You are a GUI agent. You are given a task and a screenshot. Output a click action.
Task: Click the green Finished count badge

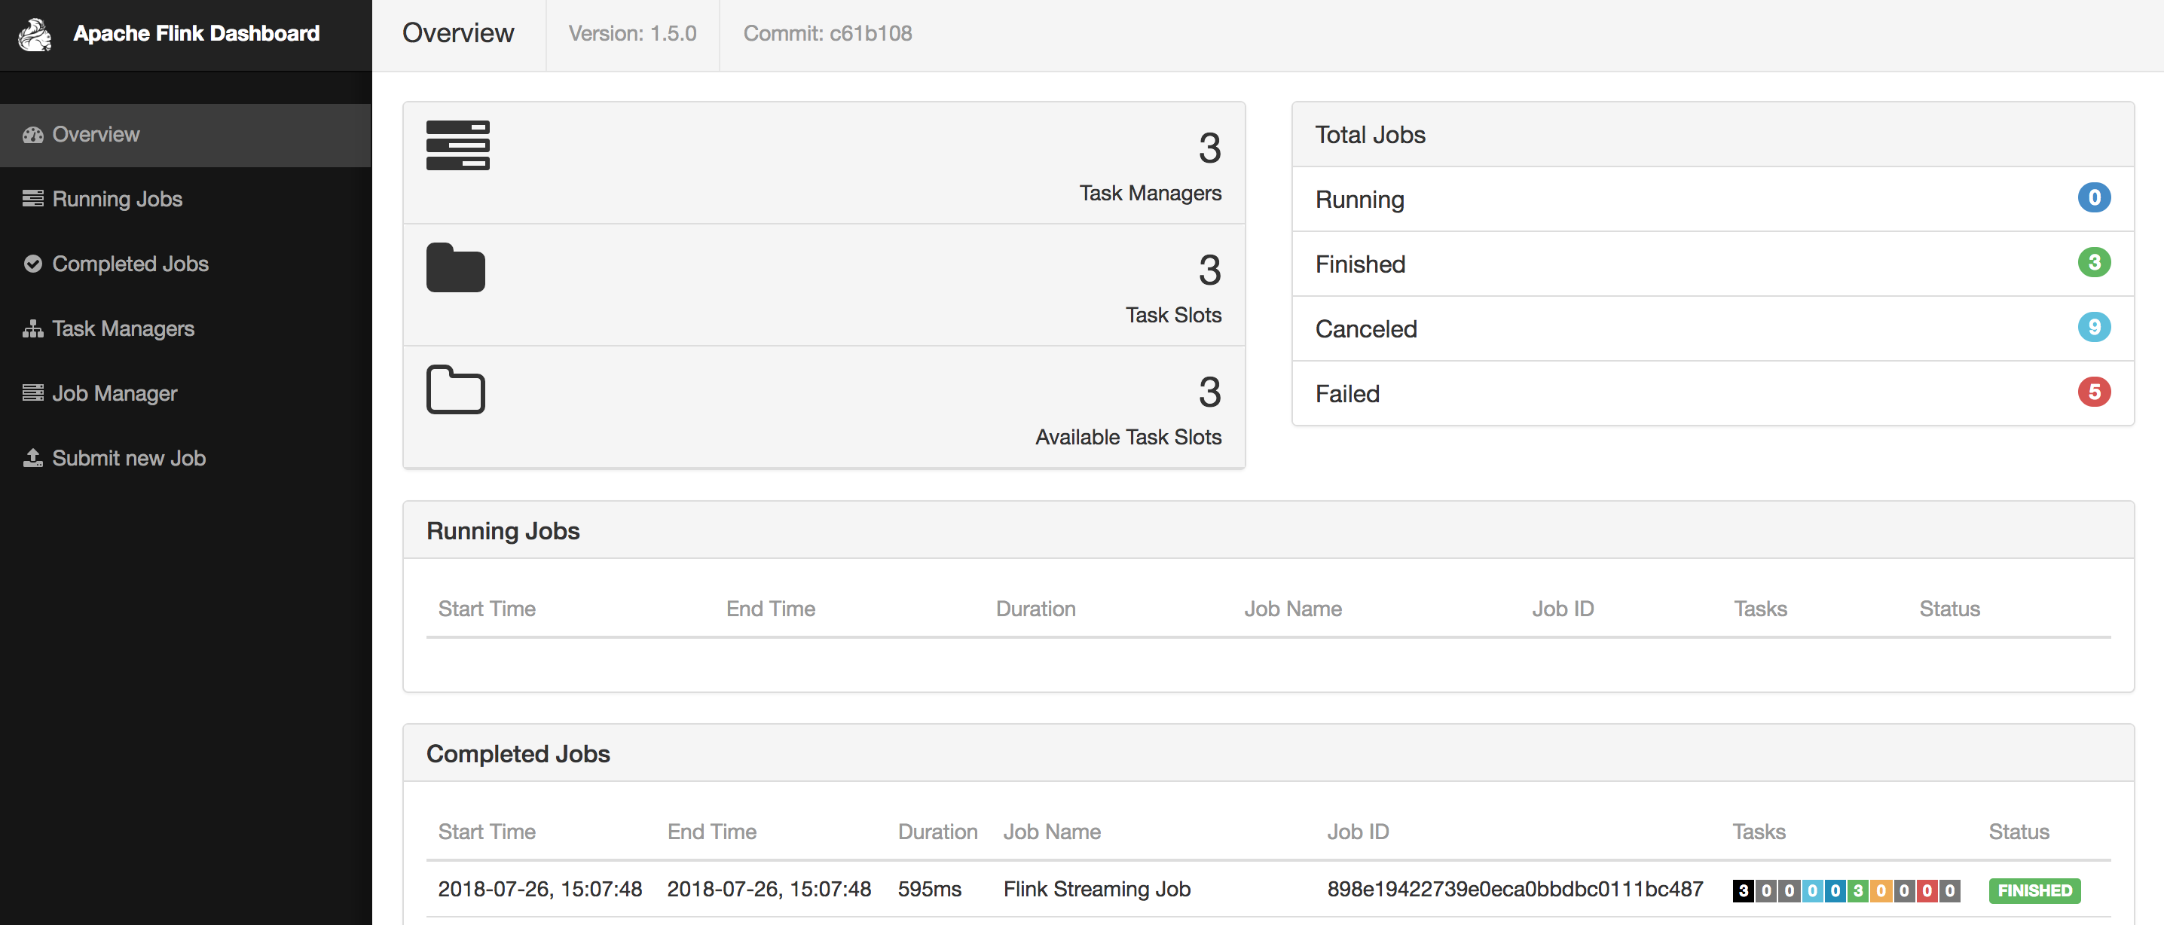(x=2093, y=263)
